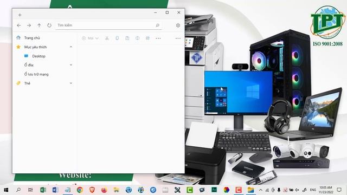Click the Share toolbar icon
Screen dimensions: 347x195
147,38
